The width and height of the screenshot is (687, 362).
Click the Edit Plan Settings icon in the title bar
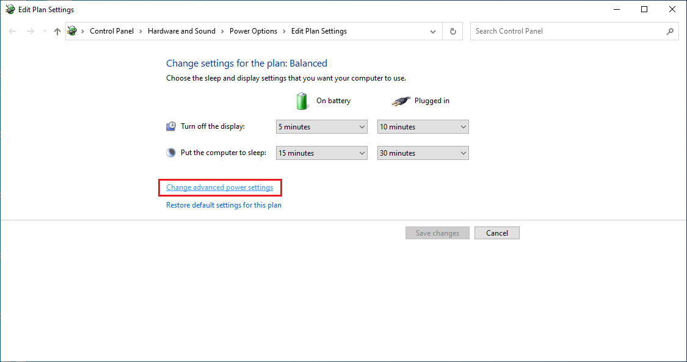(x=10, y=9)
